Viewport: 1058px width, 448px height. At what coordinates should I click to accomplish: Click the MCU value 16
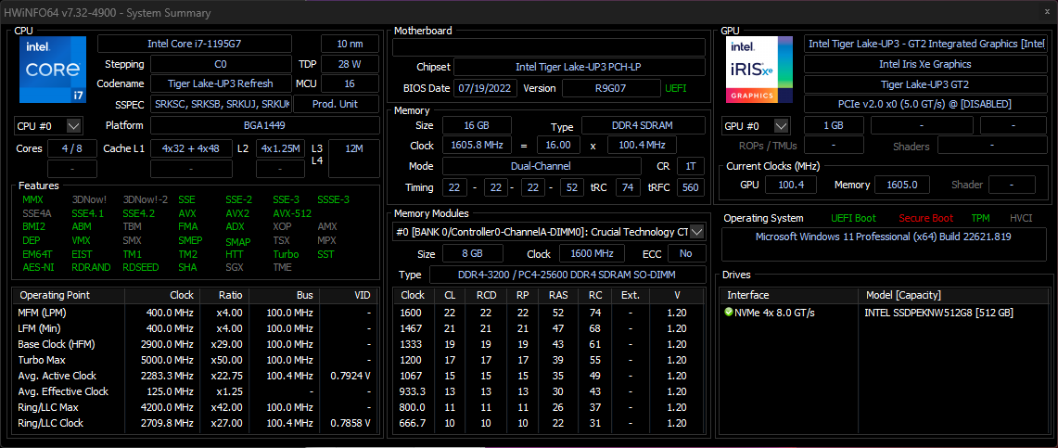click(x=350, y=83)
